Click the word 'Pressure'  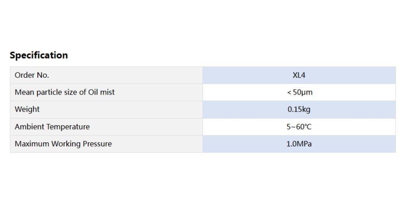pos(97,144)
